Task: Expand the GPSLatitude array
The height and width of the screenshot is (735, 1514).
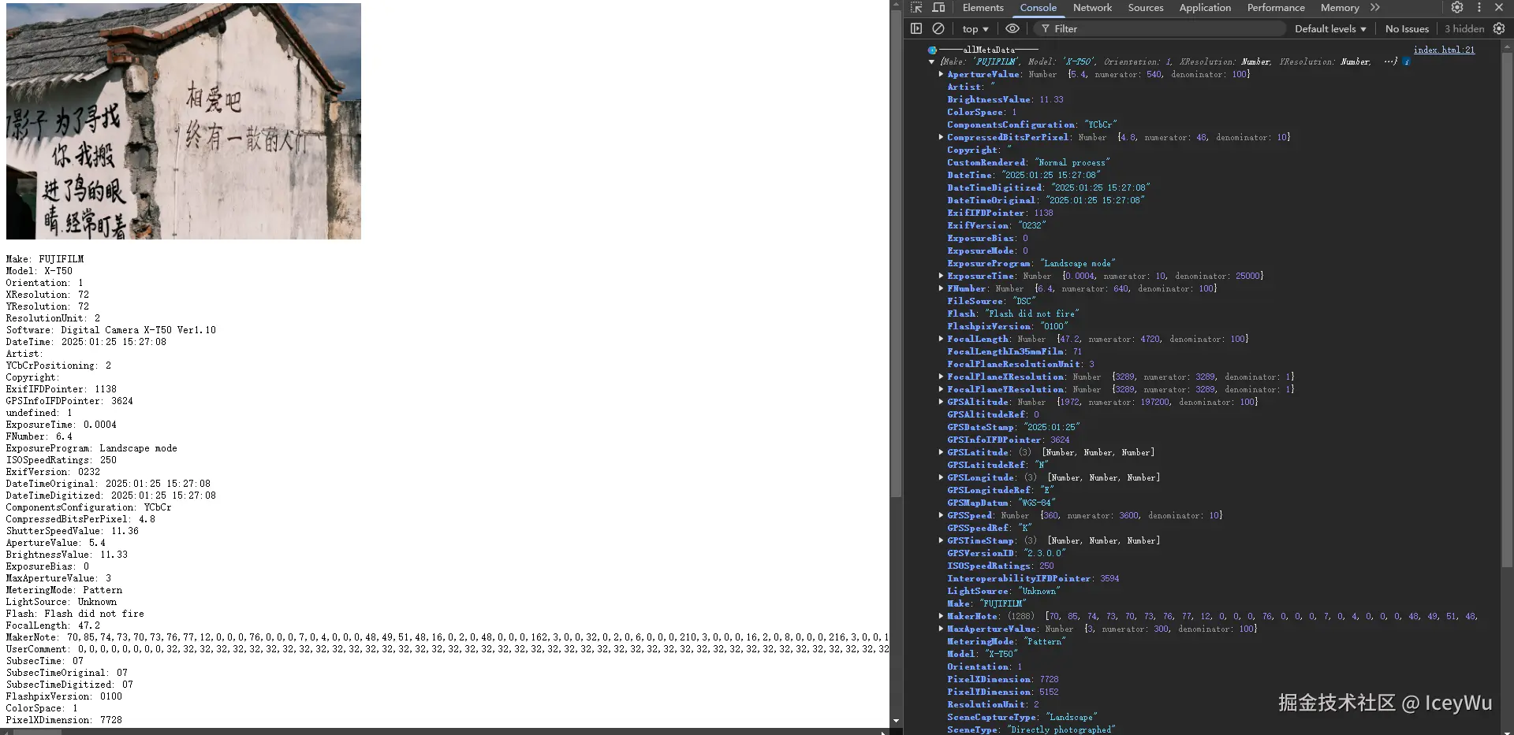Action: [941, 452]
